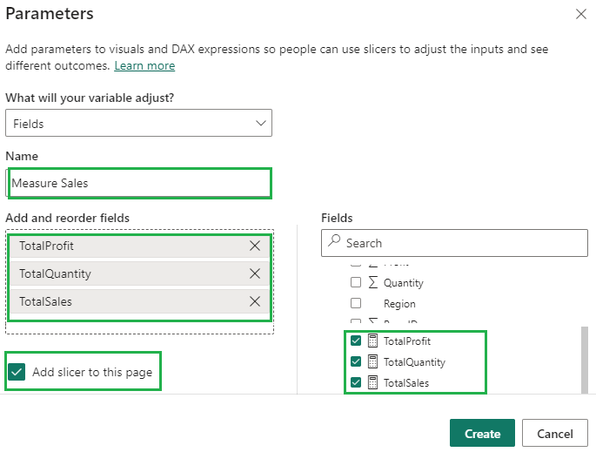Click the calculator icon beside TotalSales
This screenshot has height=452, width=596.
[x=373, y=382]
